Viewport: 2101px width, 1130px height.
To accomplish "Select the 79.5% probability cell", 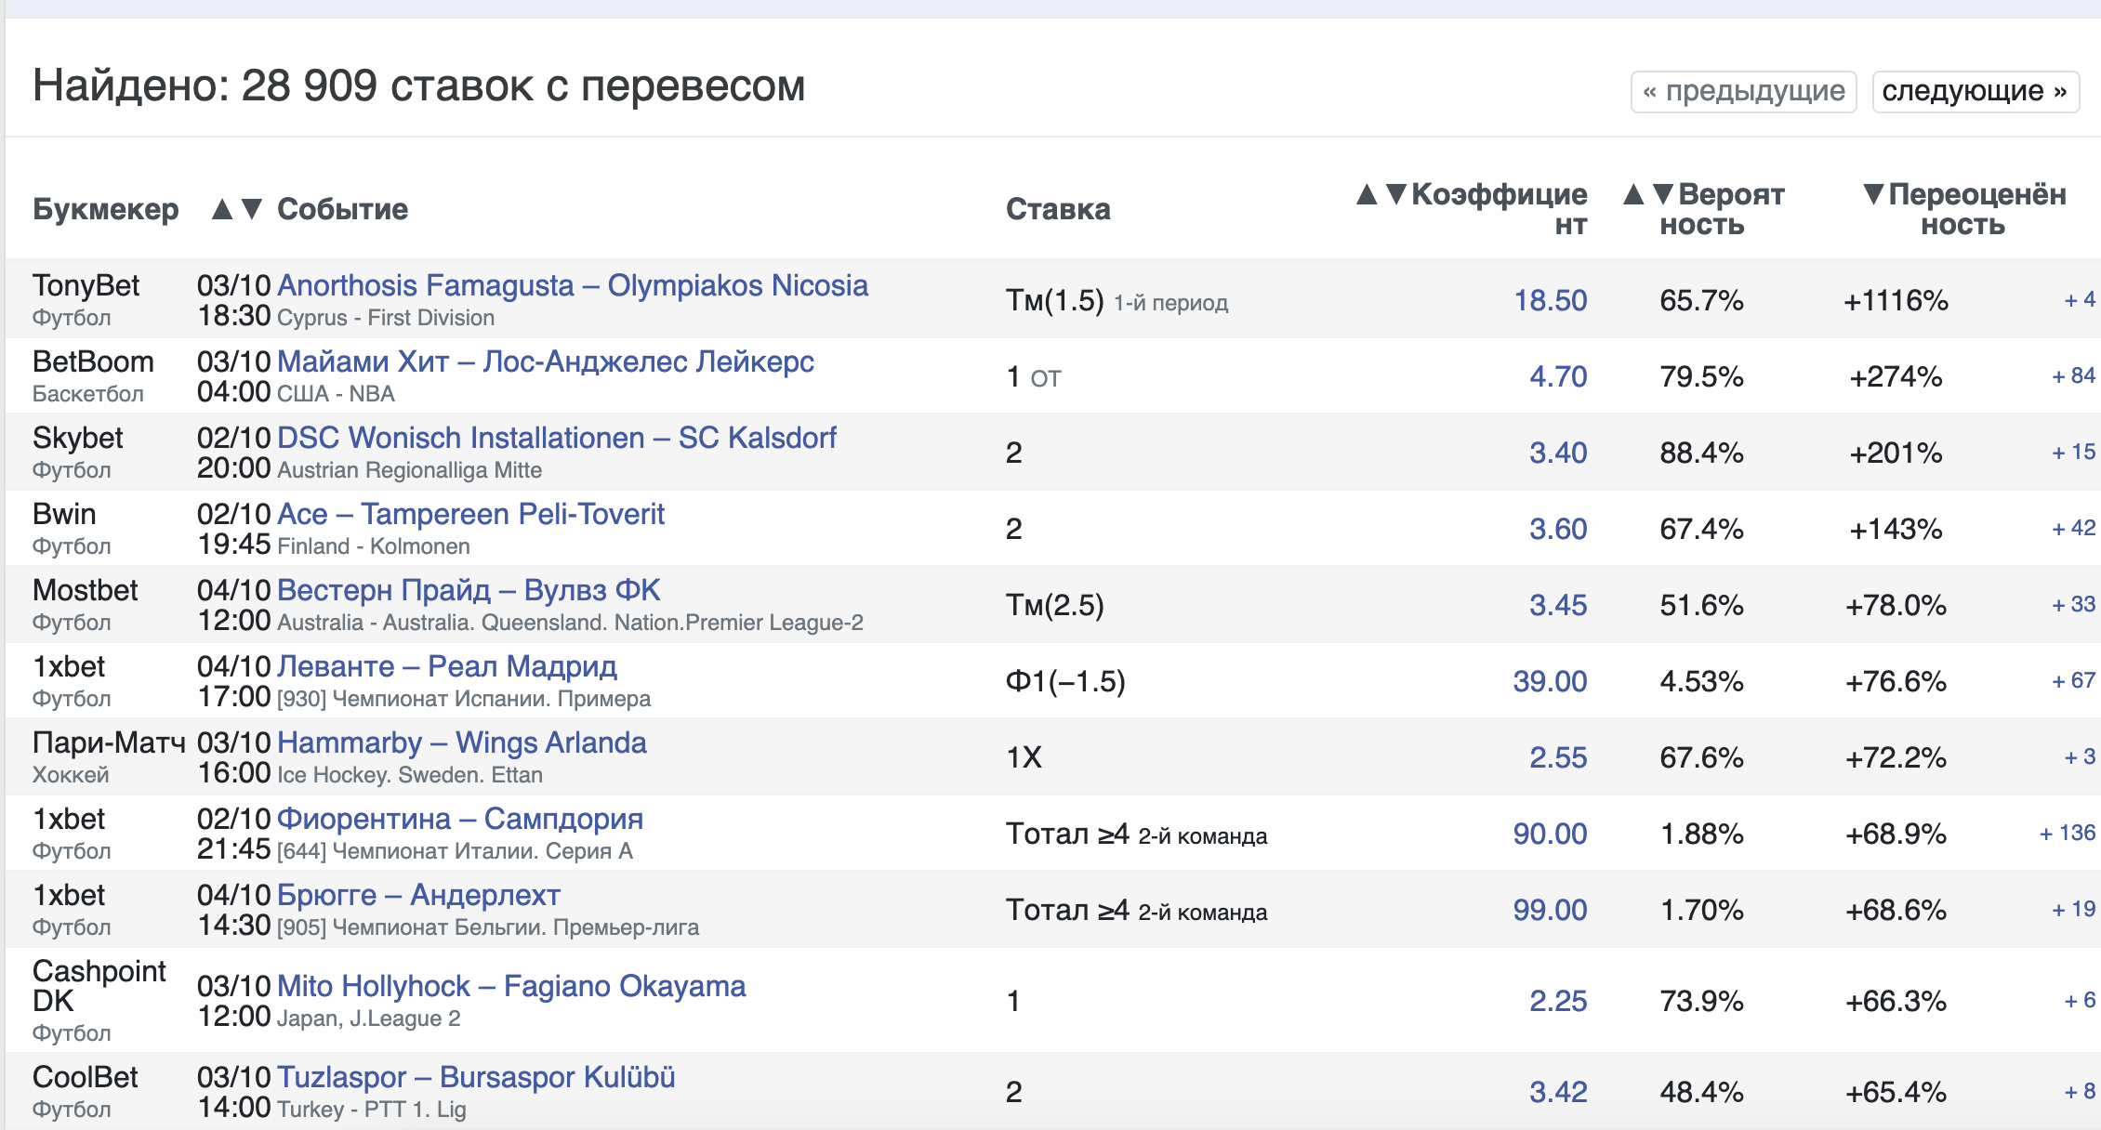I will click(1701, 376).
